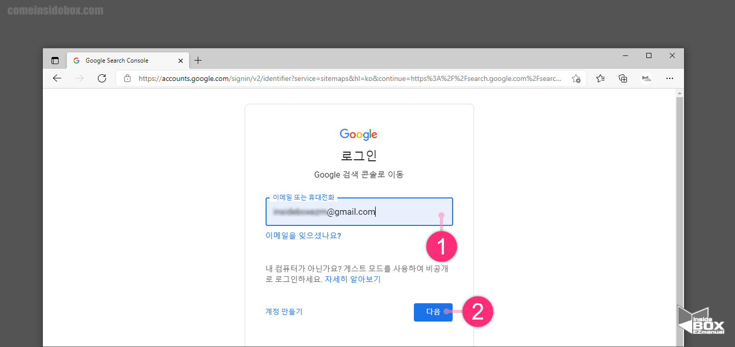Click the blue 다음 button
Viewport: 735px width, 347px height.
pos(433,312)
